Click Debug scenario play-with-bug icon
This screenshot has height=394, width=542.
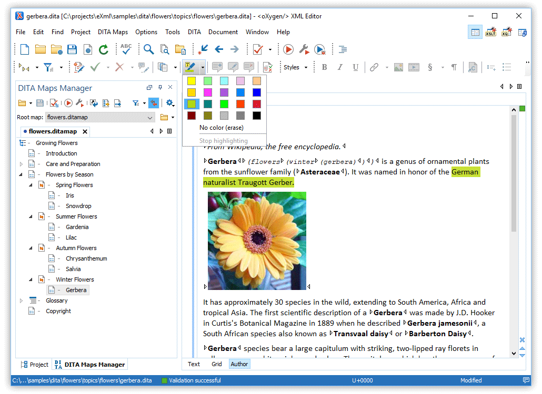[x=320, y=49]
